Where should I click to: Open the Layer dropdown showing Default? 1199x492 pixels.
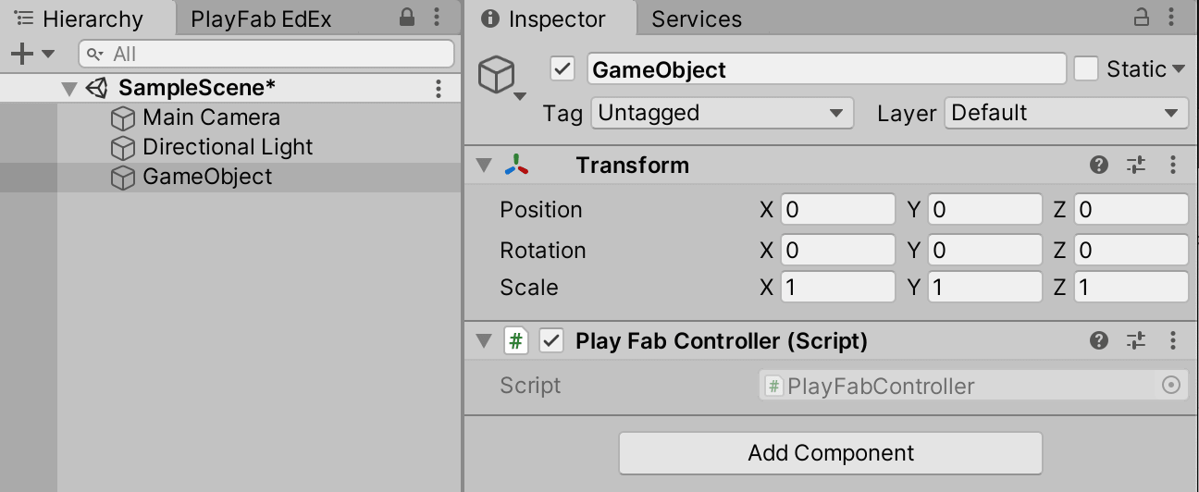coord(1067,113)
